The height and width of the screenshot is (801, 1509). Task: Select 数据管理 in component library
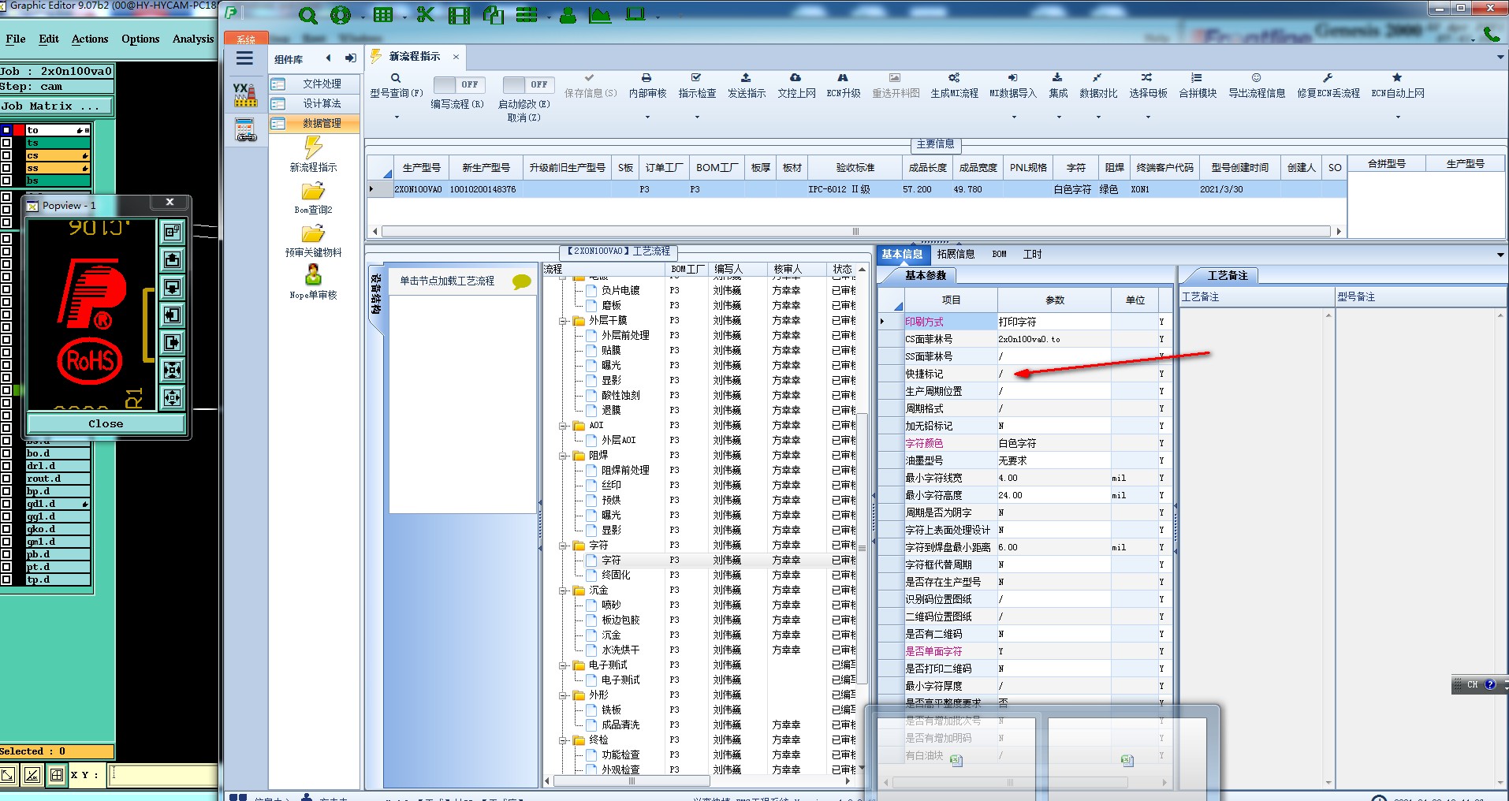pyautogui.click(x=315, y=123)
